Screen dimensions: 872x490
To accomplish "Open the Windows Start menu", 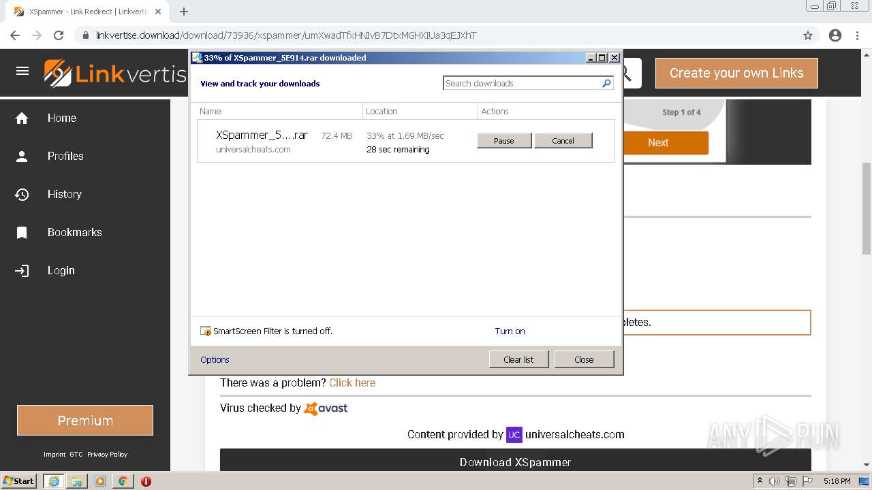I will 19,481.
